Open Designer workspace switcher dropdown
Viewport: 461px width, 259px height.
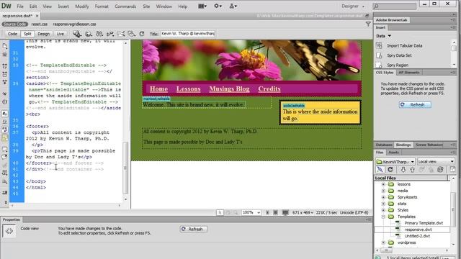point(352,6)
